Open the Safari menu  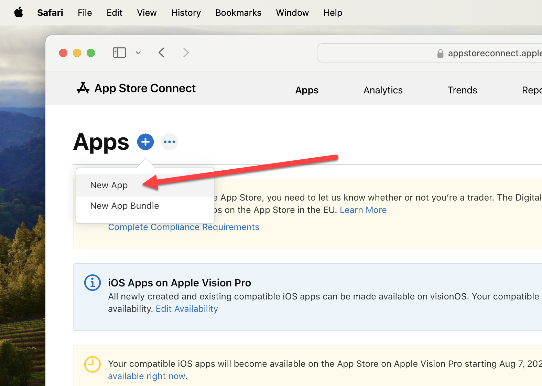pyautogui.click(x=50, y=13)
